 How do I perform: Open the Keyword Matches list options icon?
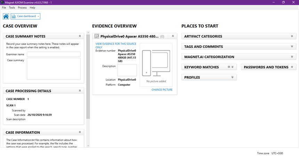point(229,67)
